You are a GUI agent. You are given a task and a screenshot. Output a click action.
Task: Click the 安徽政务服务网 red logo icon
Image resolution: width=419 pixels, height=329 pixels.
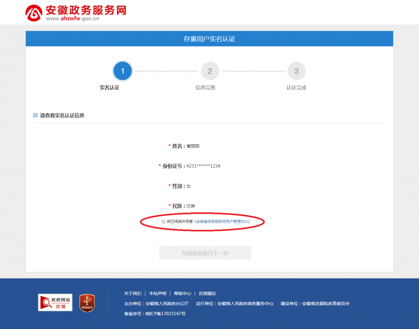coord(34,13)
